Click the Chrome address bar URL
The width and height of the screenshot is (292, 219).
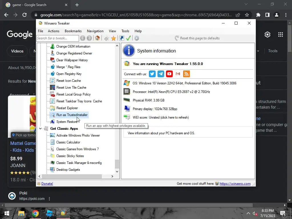point(136,15)
